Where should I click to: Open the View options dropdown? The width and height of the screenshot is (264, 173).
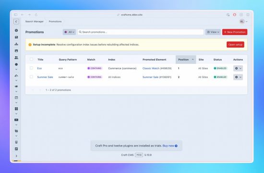coord(213,32)
